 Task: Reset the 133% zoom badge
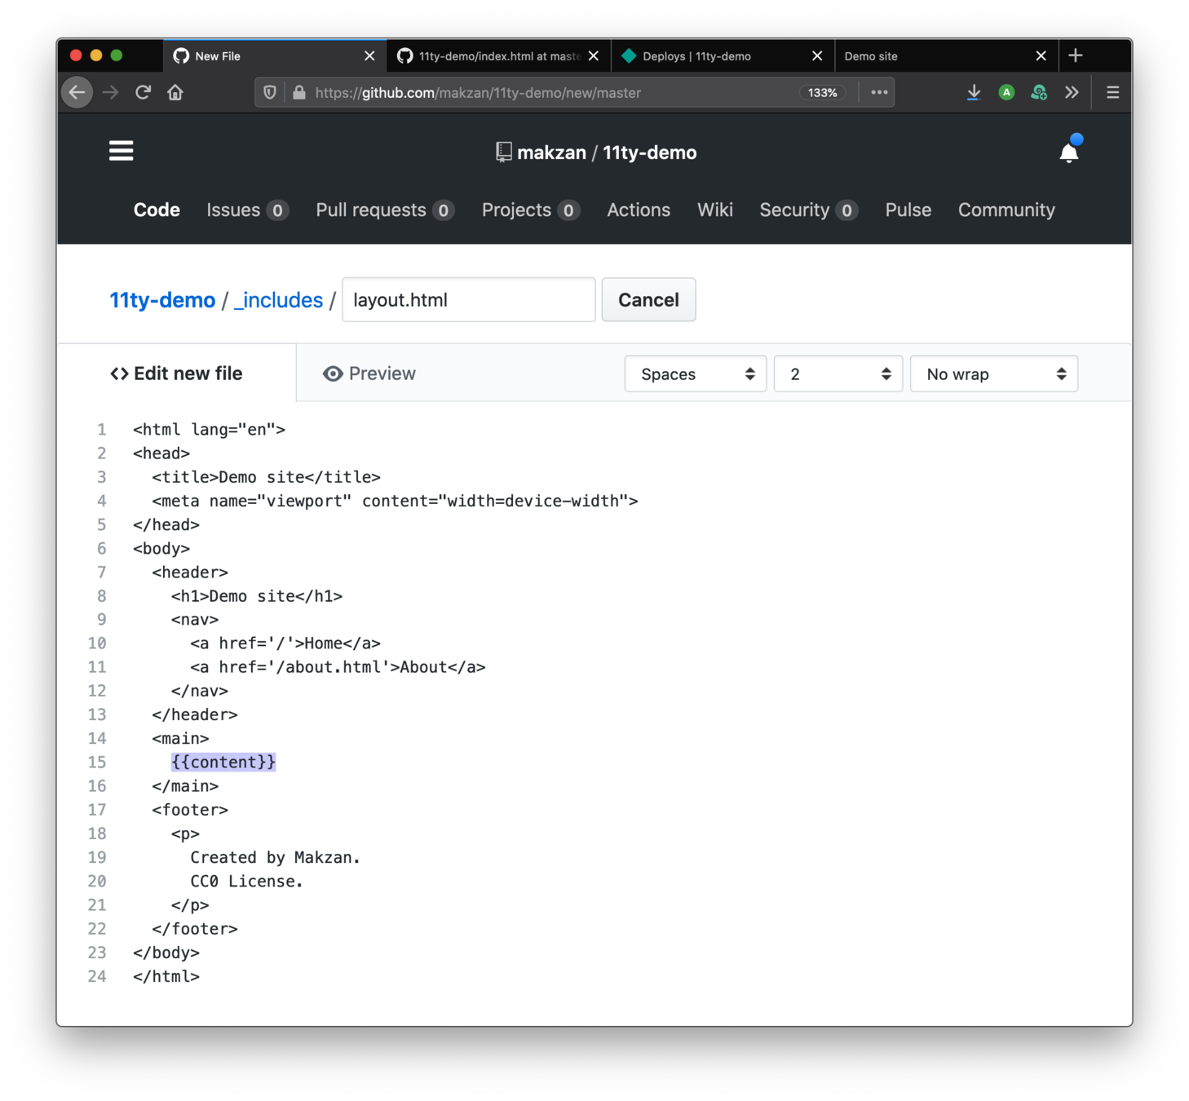pyautogui.click(x=823, y=93)
